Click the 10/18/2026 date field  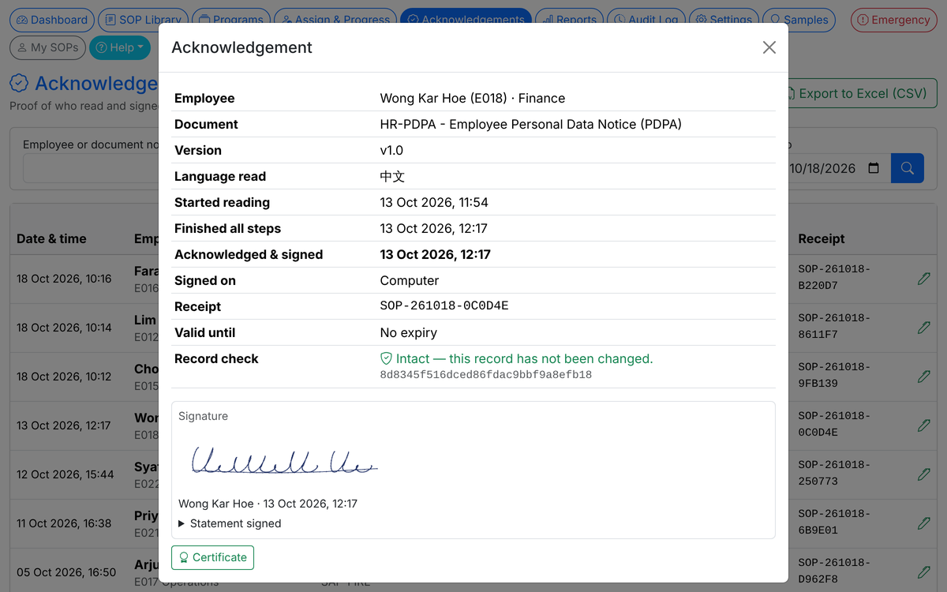point(837,168)
